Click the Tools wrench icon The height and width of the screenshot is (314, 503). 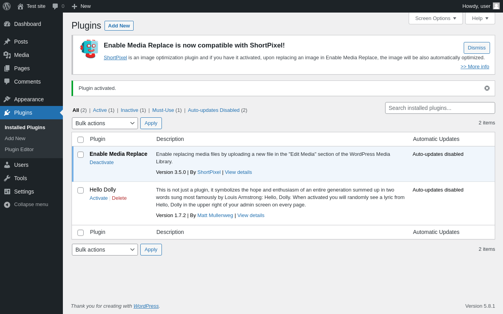(7, 178)
